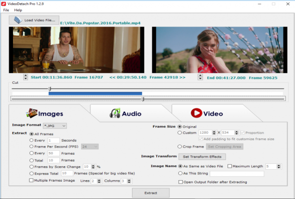295x199 pixels.
Task: Minimize the VideoDetach Pro window
Action: (260, 4)
